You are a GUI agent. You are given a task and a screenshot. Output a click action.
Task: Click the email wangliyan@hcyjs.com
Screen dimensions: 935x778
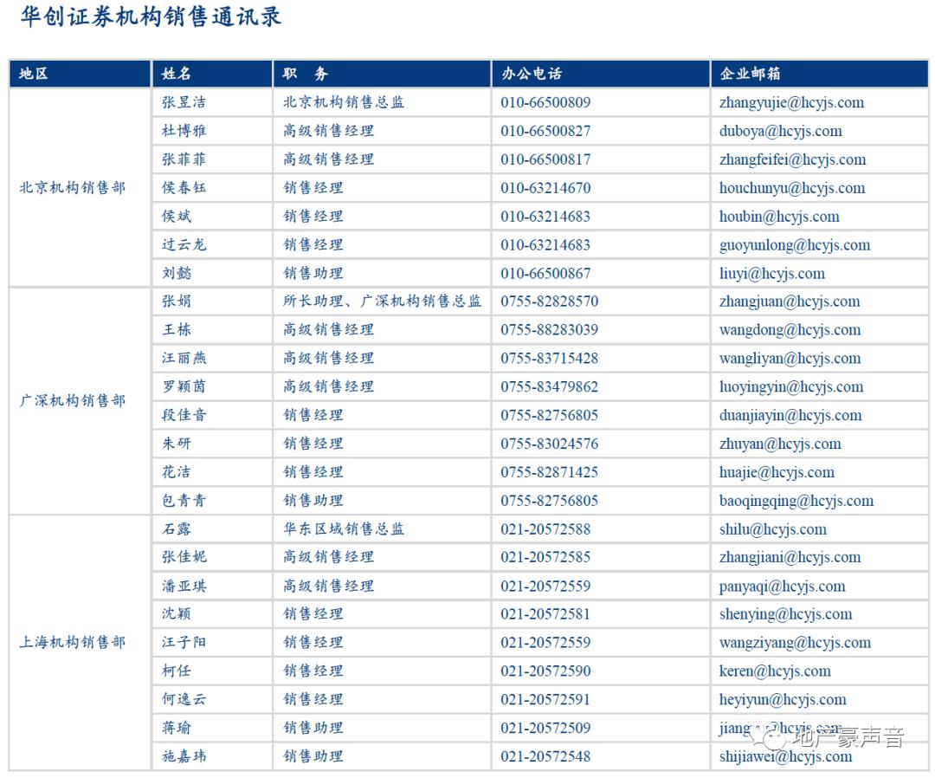[x=790, y=359]
